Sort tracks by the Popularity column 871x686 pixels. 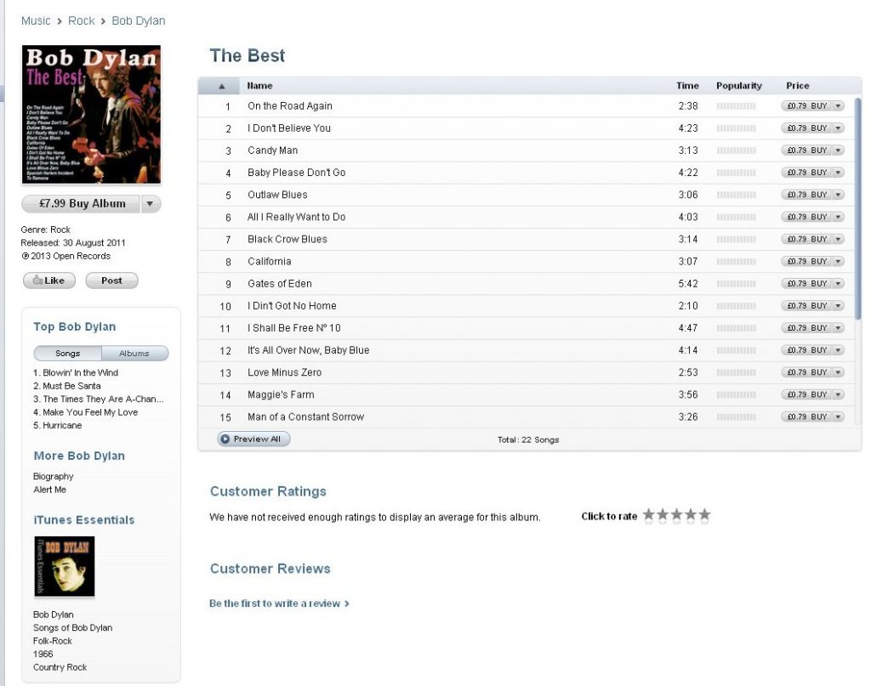pos(739,86)
